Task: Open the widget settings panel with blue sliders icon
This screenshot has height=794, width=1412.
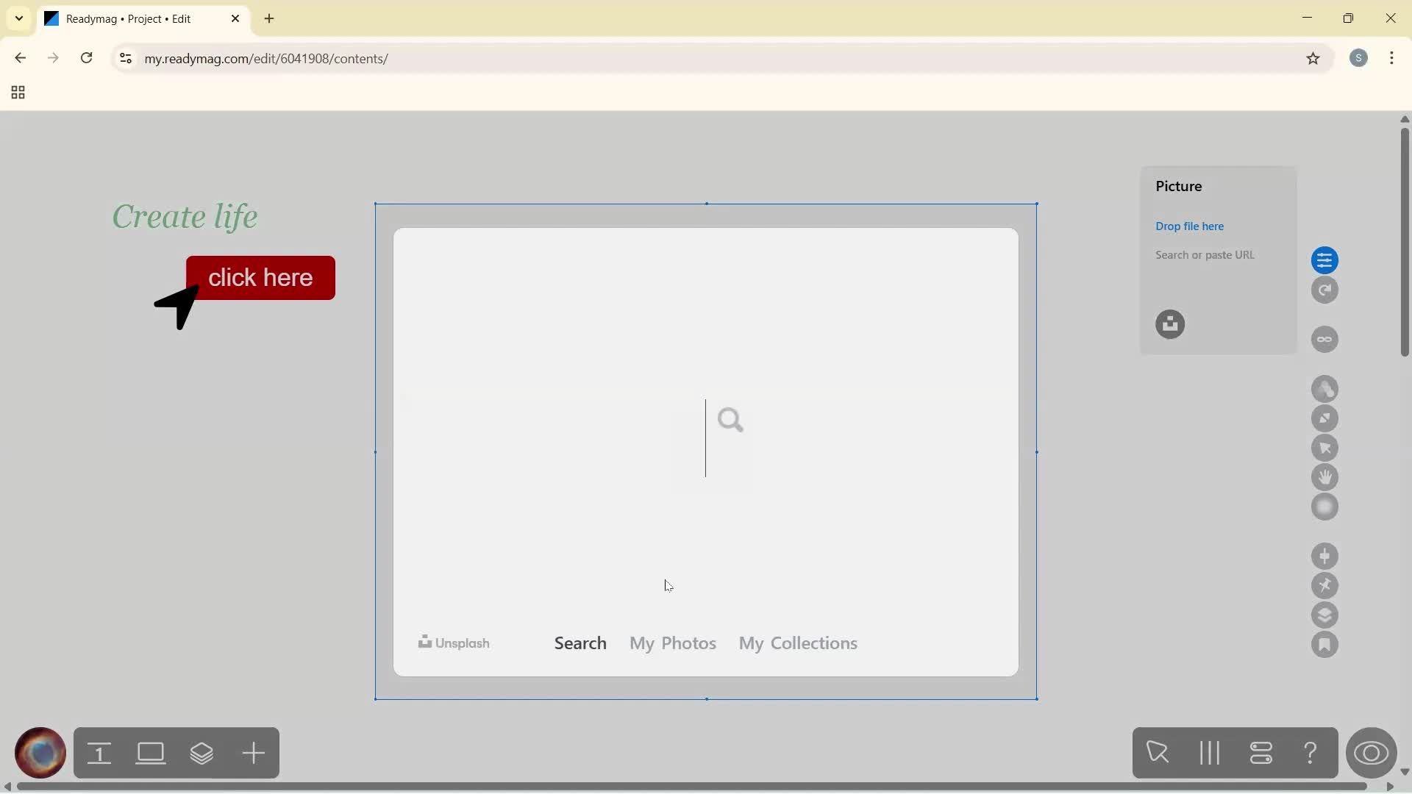Action: click(x=1326, y=260)
